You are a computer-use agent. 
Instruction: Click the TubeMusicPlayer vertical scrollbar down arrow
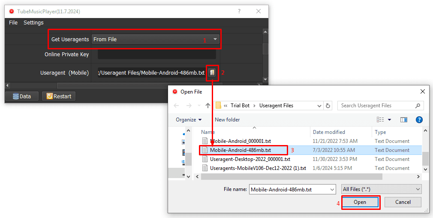(x=265, y=79)
